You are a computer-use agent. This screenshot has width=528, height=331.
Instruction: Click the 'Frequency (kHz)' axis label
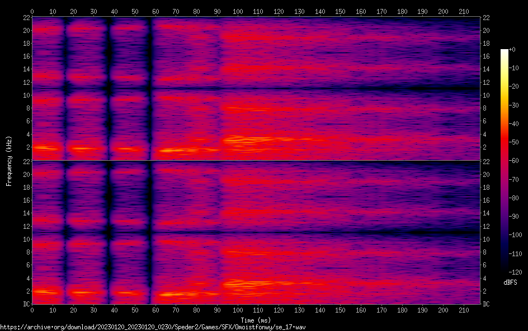9,160
